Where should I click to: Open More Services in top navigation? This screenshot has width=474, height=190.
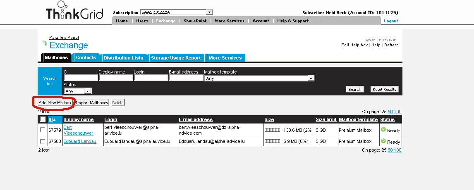229,21
